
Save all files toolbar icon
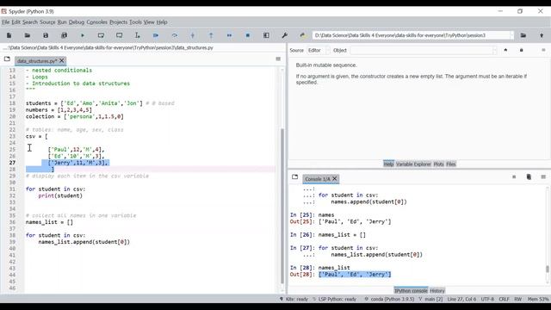64,35
